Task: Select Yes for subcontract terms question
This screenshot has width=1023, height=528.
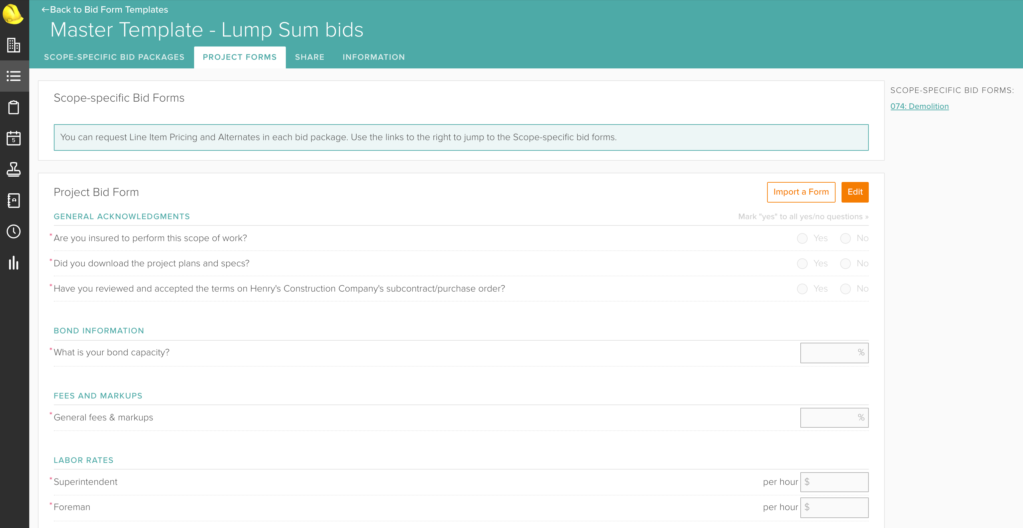Action: tap(802, 289)
